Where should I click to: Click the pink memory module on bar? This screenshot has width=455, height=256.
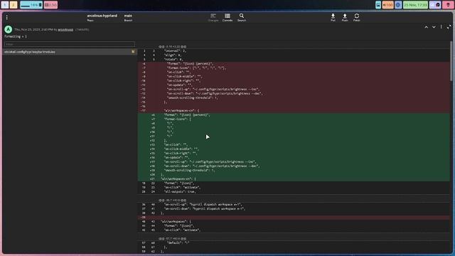(50, 5)
